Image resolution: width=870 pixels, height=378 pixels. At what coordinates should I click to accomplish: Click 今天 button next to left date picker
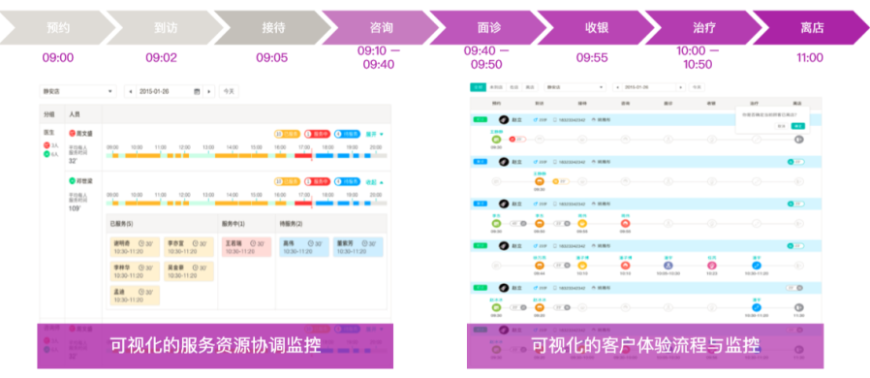[x=229, y=91]
